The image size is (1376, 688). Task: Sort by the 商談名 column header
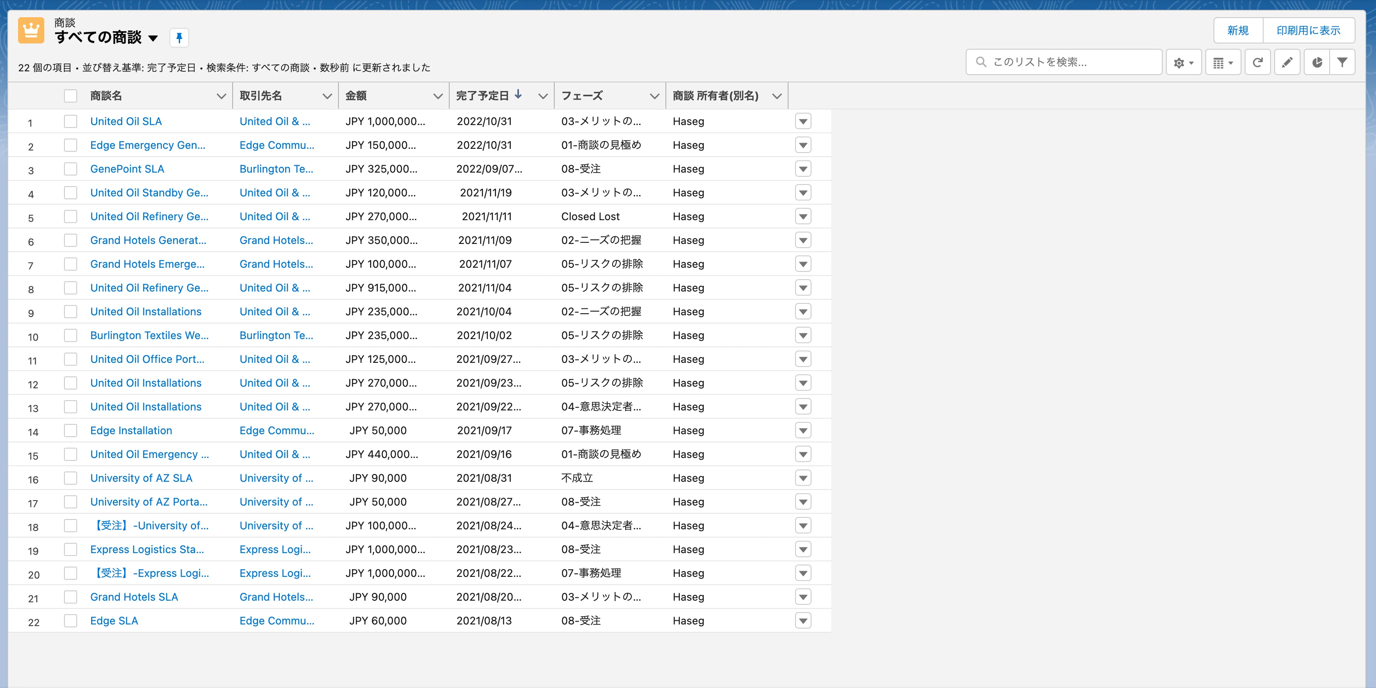click(x=106, y=96)
